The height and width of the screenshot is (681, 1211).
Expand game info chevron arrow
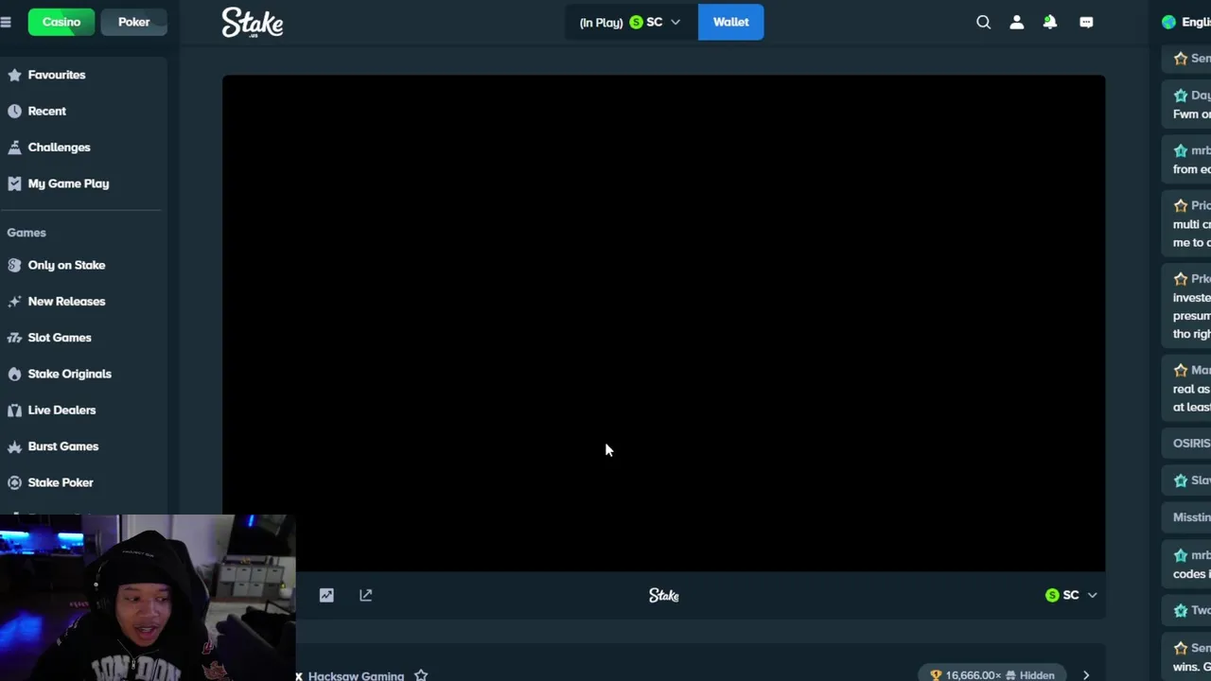(1086, 675)
